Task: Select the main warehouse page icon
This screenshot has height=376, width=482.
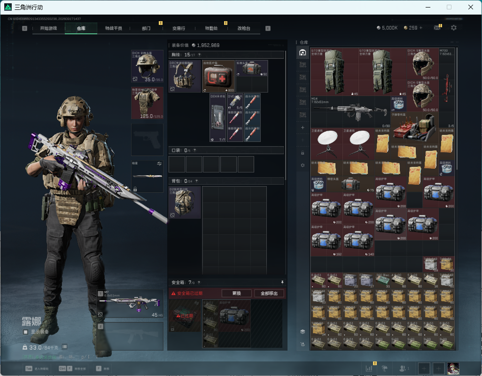Action: click(x=303, y=53)
